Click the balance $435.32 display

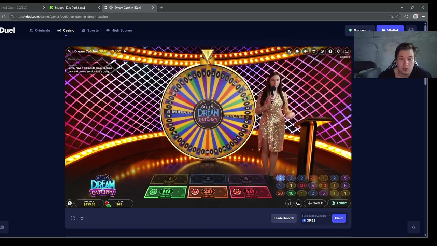click(x=89, y=203)
